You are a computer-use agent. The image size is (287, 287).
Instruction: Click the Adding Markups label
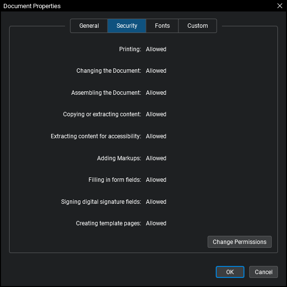point(119,158)
